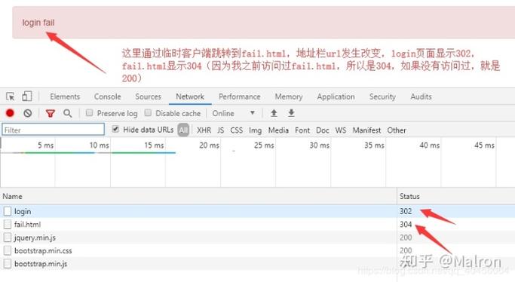Select the All filter type

point(183,130)
